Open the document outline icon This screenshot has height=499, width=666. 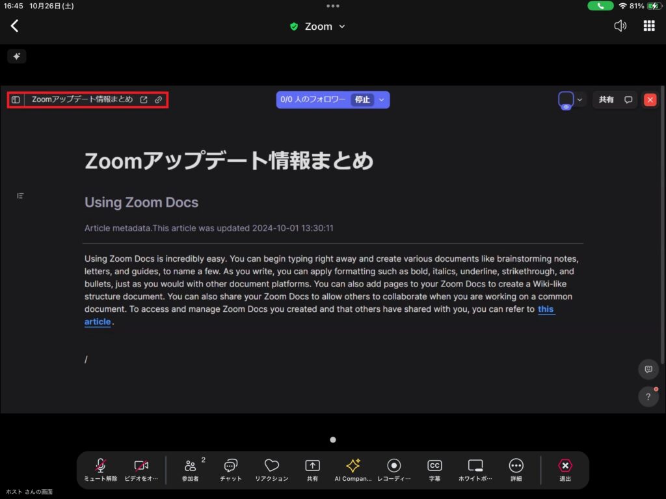pyautogui.click(x=20, y=196)
